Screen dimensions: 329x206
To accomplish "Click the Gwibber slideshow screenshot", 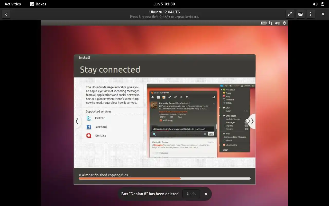I will click(201, 121).
